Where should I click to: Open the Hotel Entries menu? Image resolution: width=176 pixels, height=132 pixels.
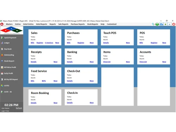click(28, 24)
